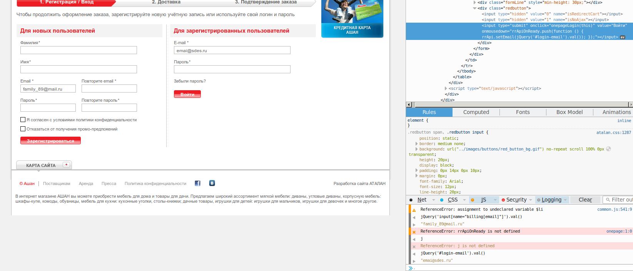Open the Карта сайта tab

click(x=44, y=165)
